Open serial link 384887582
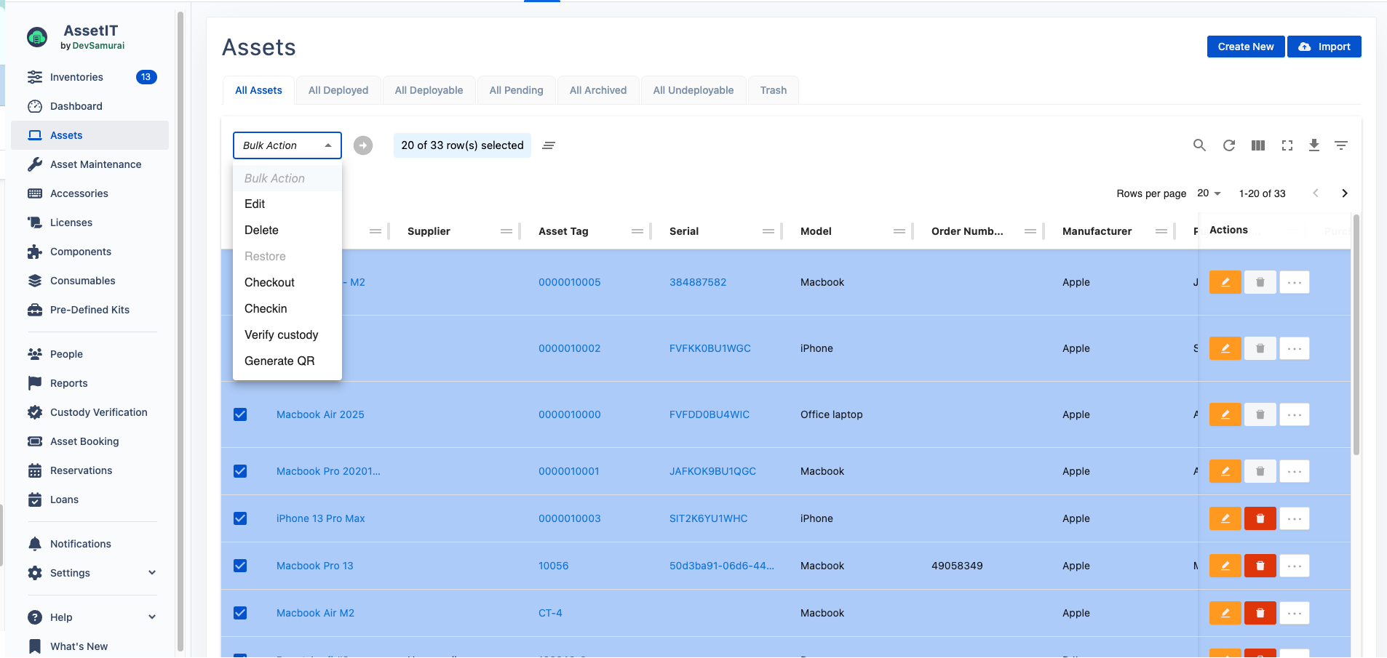 click(698, 282)
